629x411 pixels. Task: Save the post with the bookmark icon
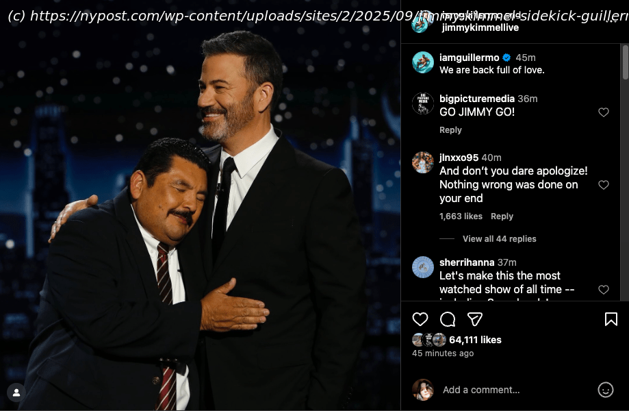coord(611,319)
